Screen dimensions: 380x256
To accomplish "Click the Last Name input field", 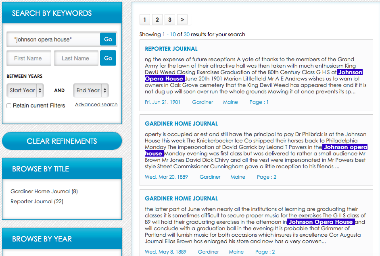I will [x=76, y=58].
